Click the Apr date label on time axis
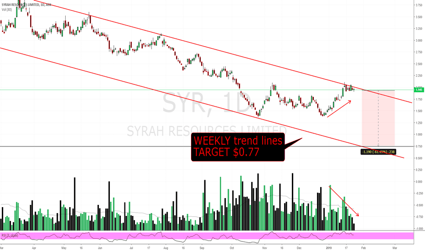The width and height of the screenshot is (425, 251). [34, 248]
